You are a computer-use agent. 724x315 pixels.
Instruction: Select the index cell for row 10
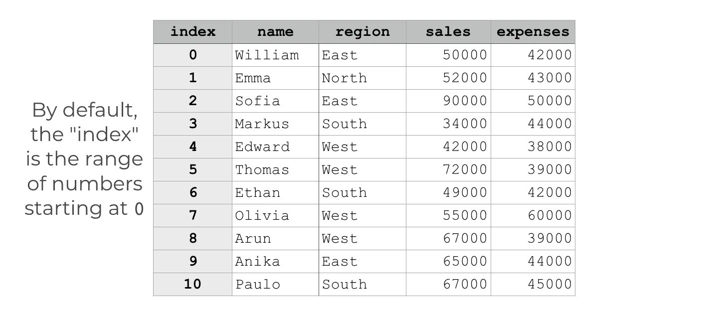point(192,284)
